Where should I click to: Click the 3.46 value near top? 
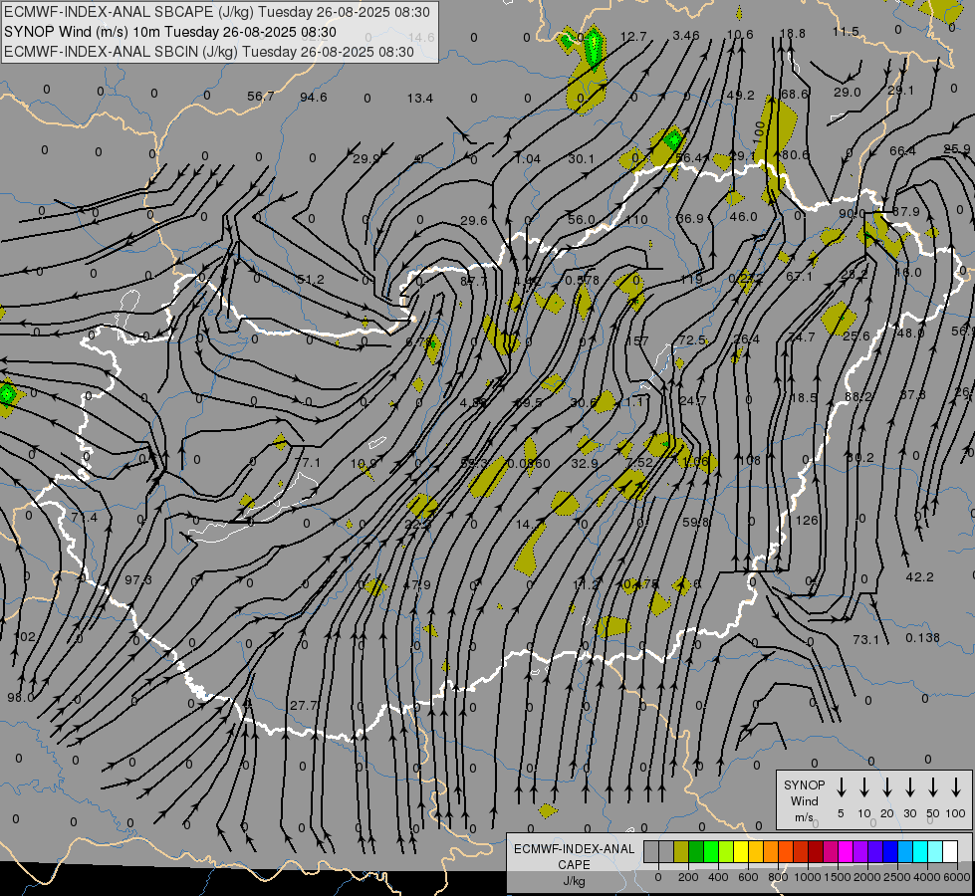click(686, 36)
